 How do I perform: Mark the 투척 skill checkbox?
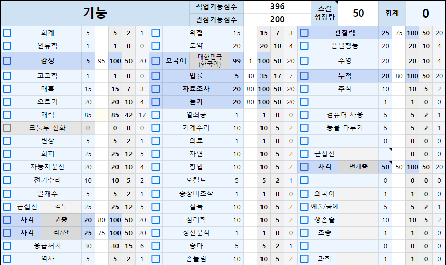pyautogui.click(x=304, y=76)
